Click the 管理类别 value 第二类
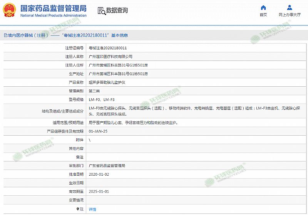Viewport: 308px width, 215px height. click(94, 91)
